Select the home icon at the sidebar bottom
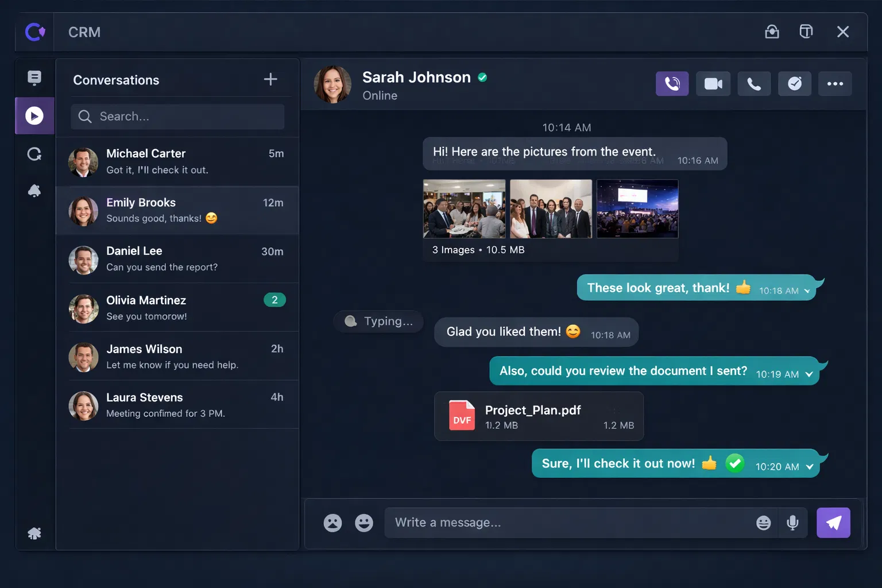The height and width of the screenshot is (588, 882). (x=34, y=532)
